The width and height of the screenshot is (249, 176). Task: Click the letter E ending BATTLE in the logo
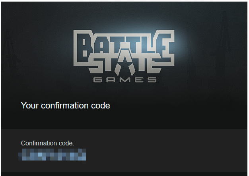[165, 46]
